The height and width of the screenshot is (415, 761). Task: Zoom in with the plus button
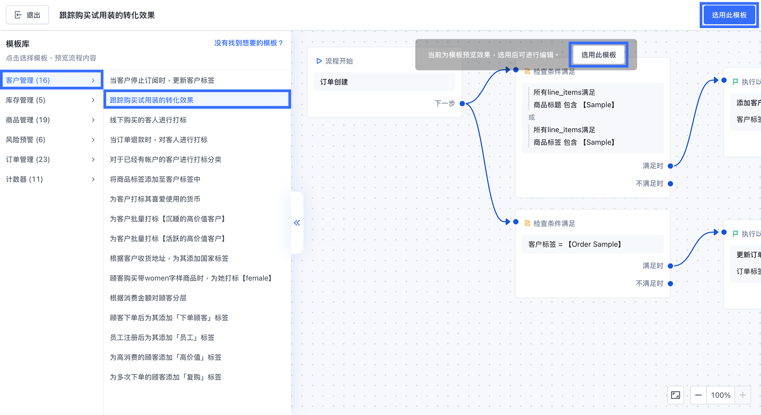(743, 395)
